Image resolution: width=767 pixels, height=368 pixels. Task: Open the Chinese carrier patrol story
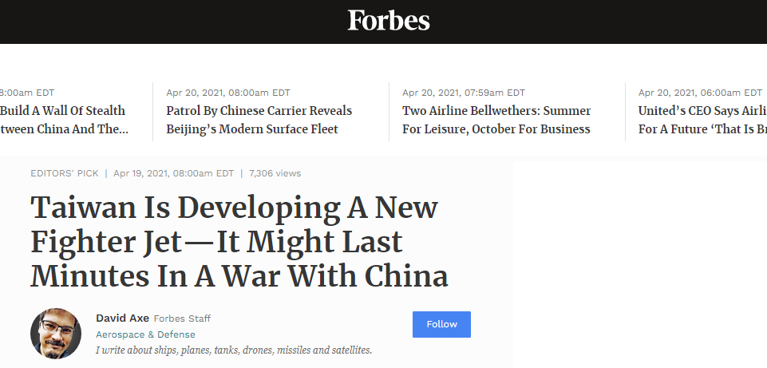point(259,120)
